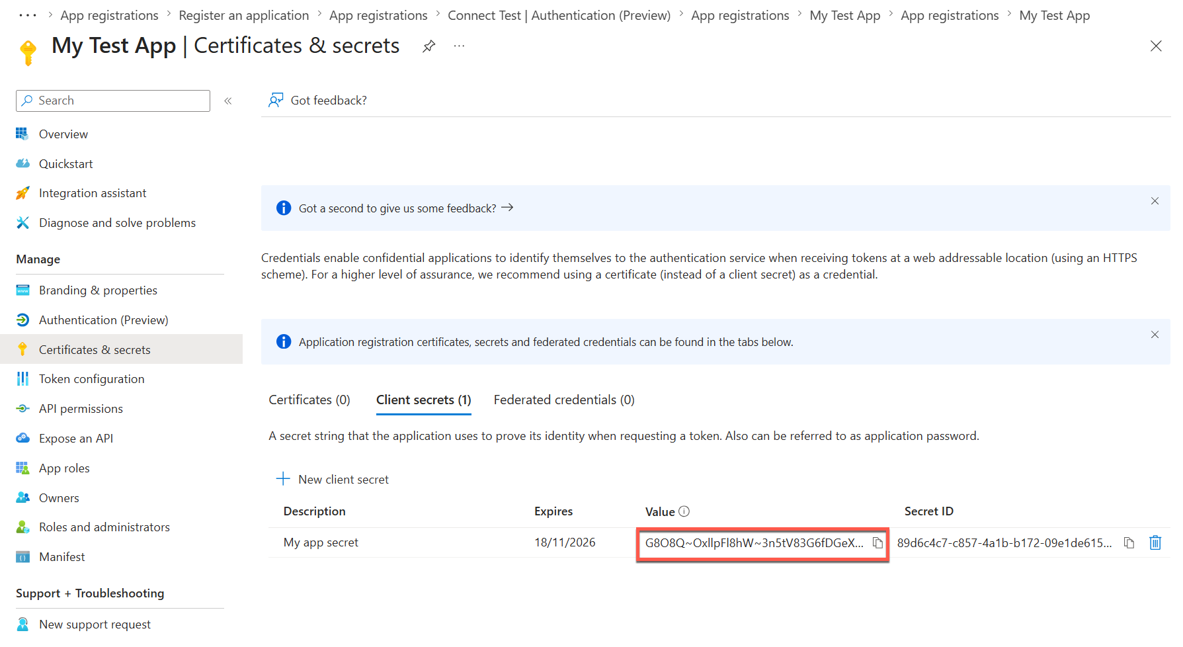Select the Client secrets (1) tab
The width and height of the screenshot is (1183, 647).
click(424, 400)
